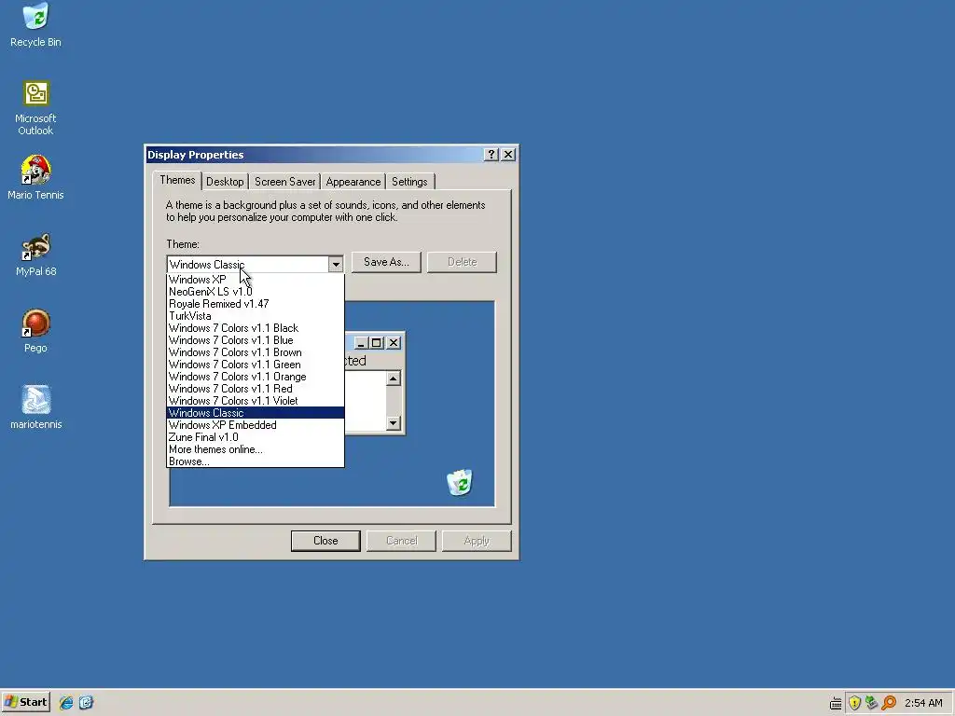Select Windows 7 Colors v1.1 Violet

point(256,401)
